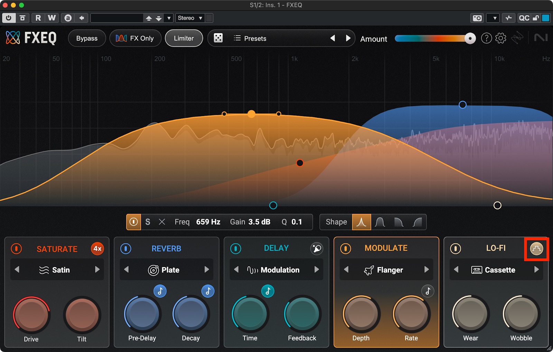Load the next host preset with down arrow
Screen dimensions: 553x352
[159, 18]
